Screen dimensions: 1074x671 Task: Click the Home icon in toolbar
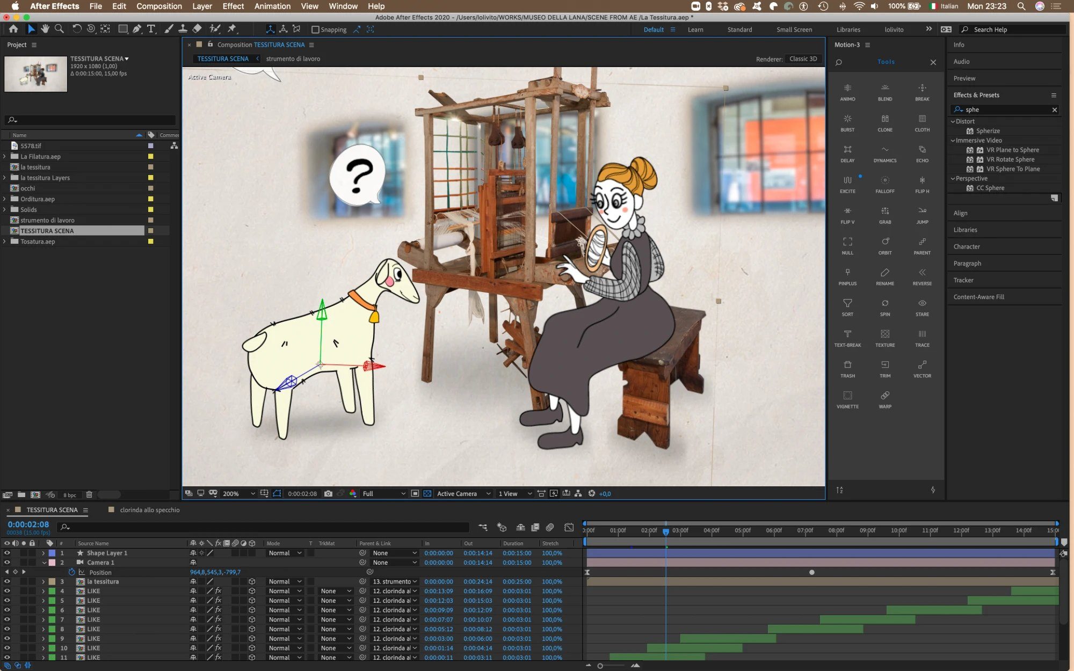click(13, 29)
